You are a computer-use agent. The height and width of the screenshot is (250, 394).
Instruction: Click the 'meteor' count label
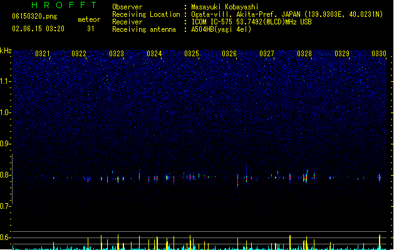(89, 19)
